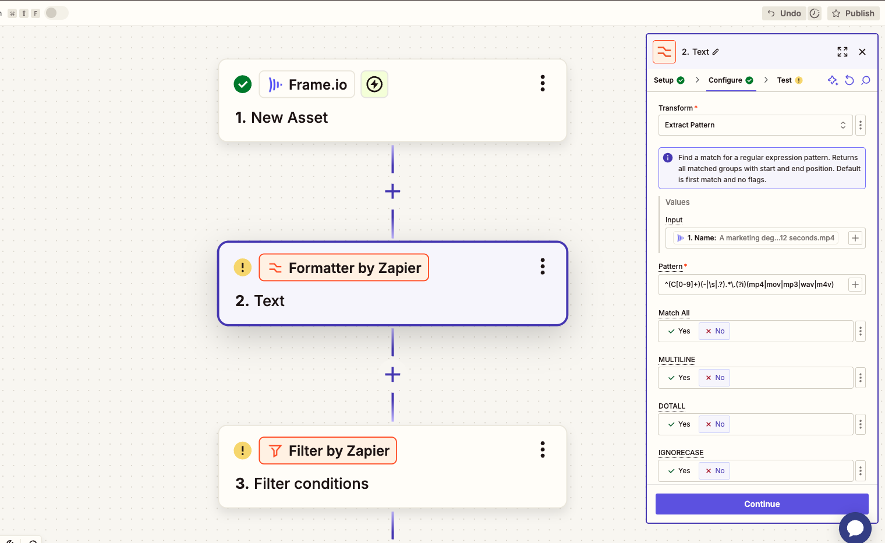
Task: Select Yes for DOTALL
Action: pyautogui.click(x=679, y=424)
